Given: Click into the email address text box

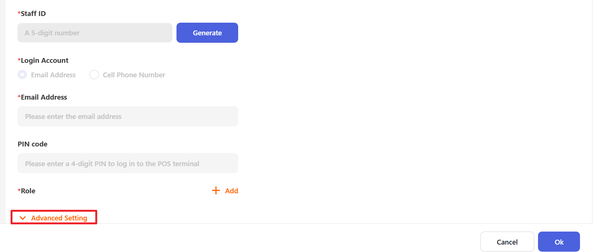Looking at the screenshot, I should tap(127, 117).
